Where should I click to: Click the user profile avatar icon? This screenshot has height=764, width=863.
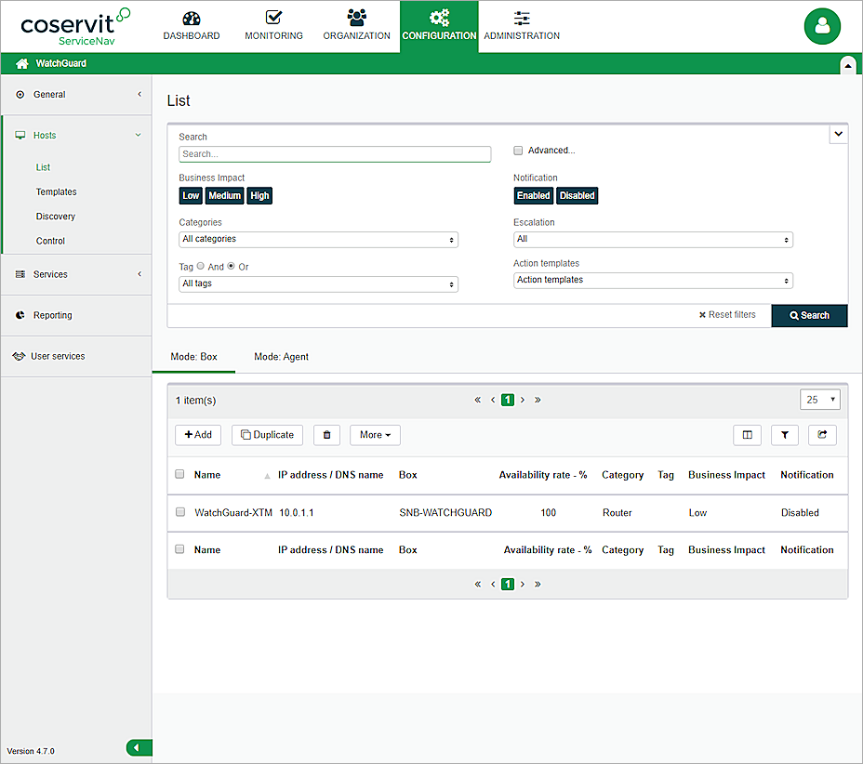tap(822, 26)
